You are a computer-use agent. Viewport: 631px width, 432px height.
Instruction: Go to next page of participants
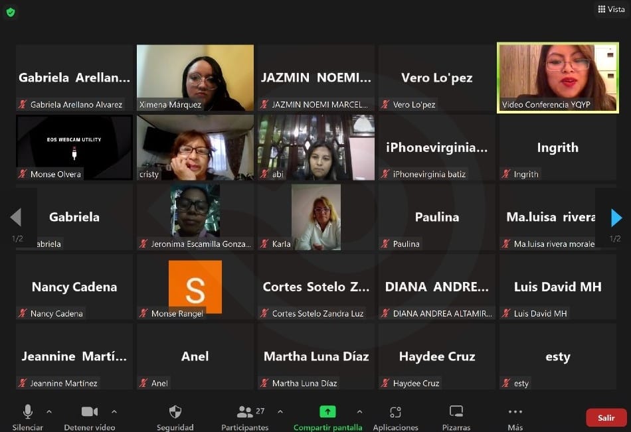tap(616, 218)
